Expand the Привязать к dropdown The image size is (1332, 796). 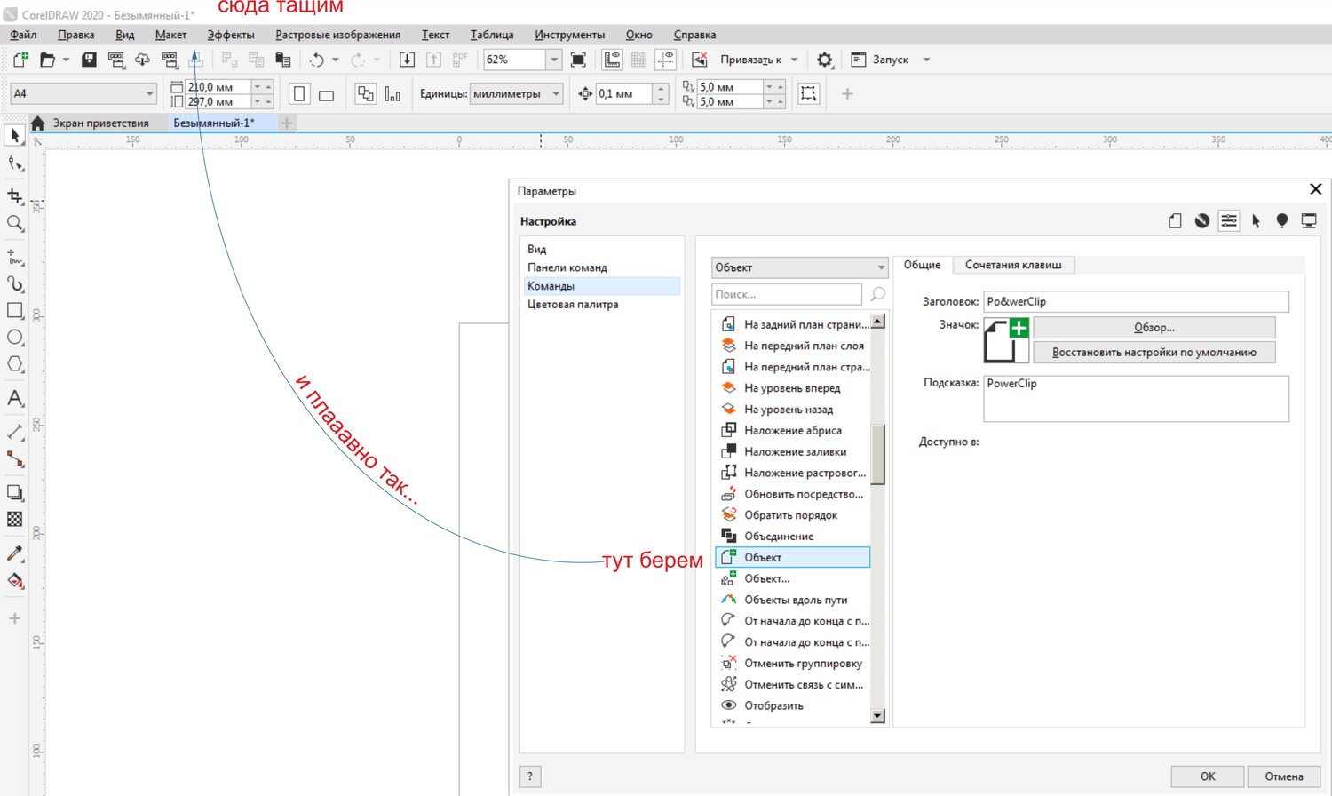click(794, 60)
